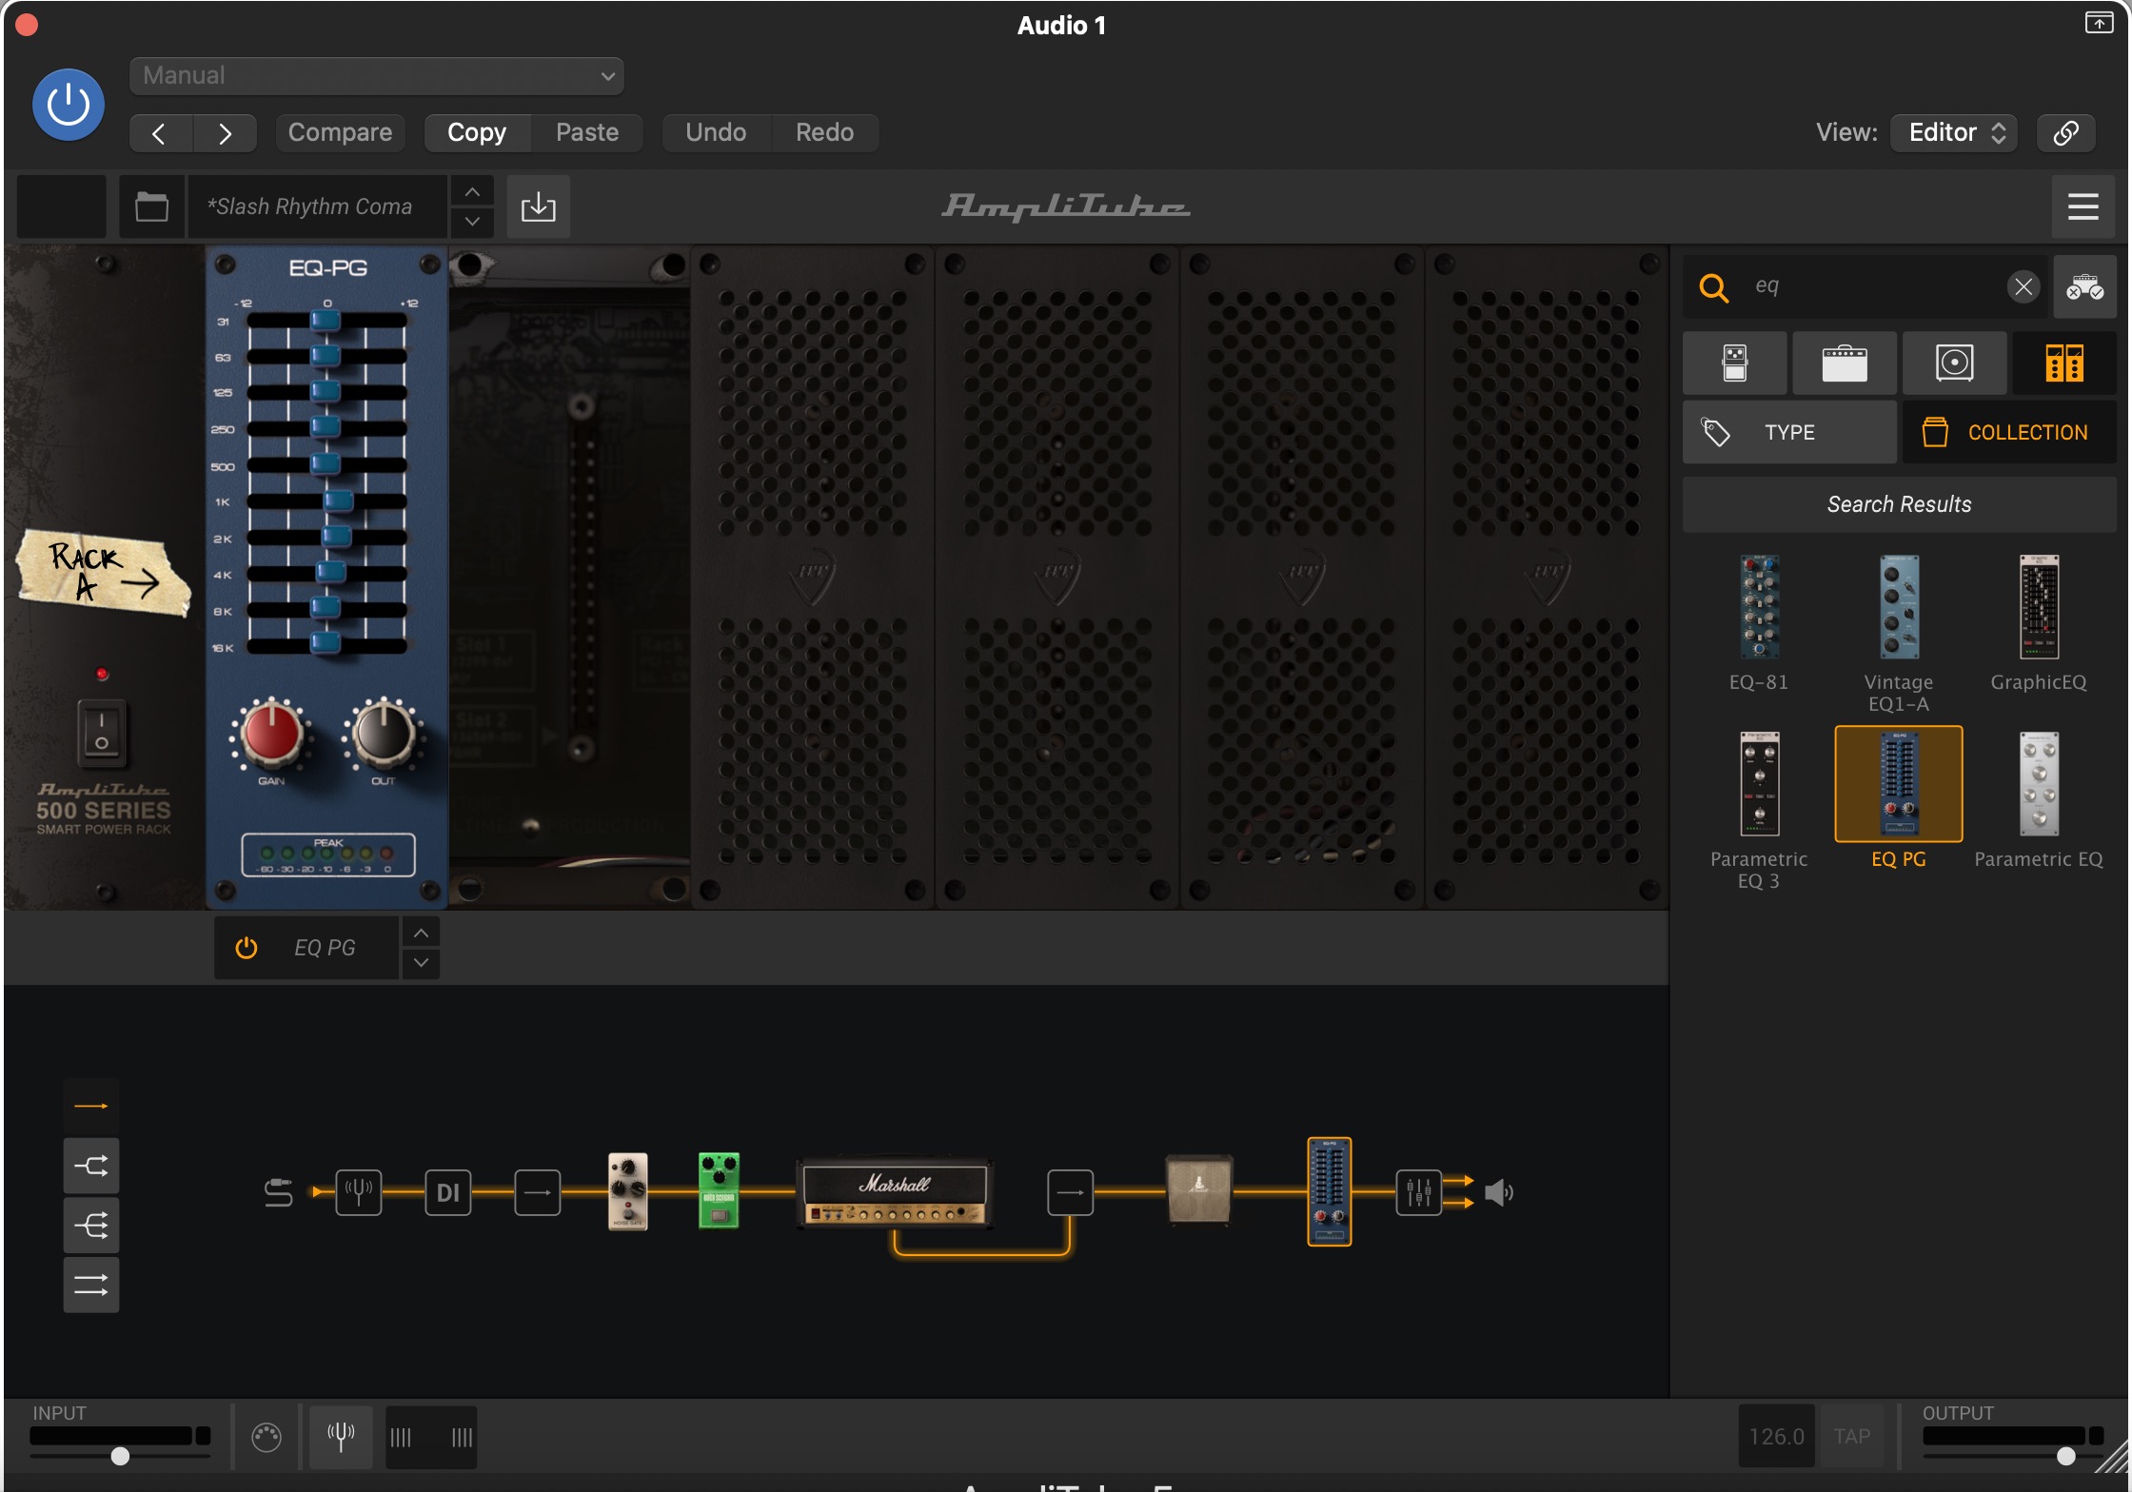The width and height of the screenshot is (2132, 1492).
Task: Flip the 500 Series rack power switch
Action: (102, 733)
